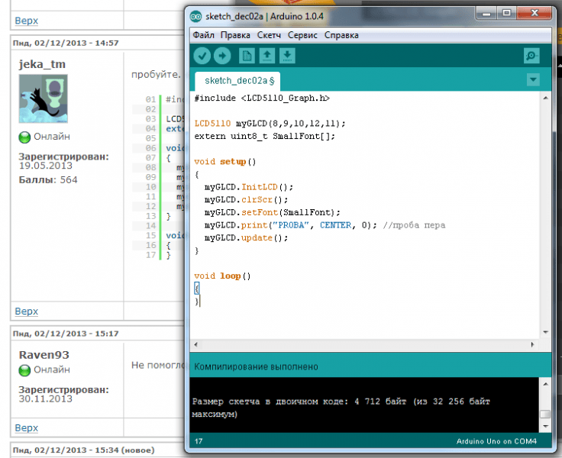Image resolution: width=562 pixels, height=458 pixels.
Task: Click the LCD5110 myGLCD(8,9,10,12,11) line
Action: pos(270,124)
